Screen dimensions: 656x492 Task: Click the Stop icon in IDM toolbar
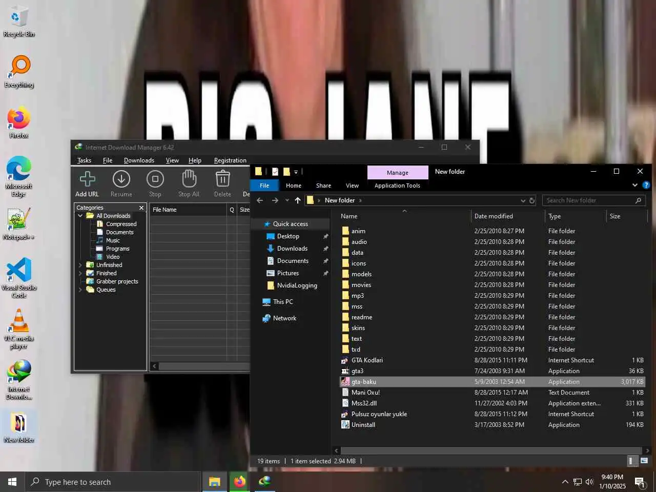(155, 184)
